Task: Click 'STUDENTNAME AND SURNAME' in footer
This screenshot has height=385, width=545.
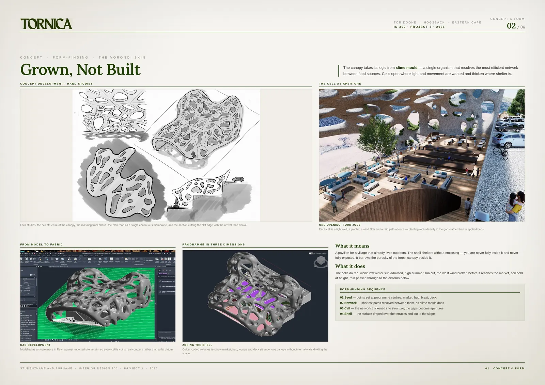Action: (46, 368)
